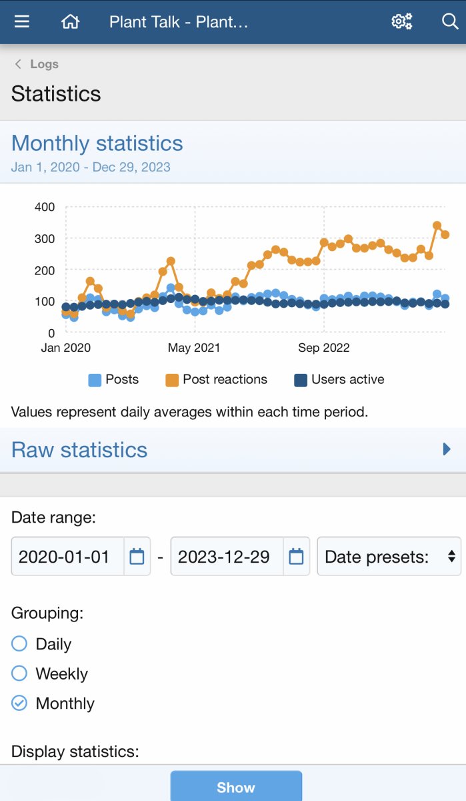Click the end date field 2023-12-29
Viewport: 466px width, 801px height.
point(227,557)
